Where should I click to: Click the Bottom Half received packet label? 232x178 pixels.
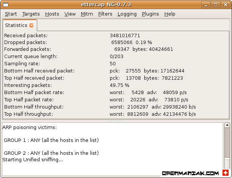(39, 71)
